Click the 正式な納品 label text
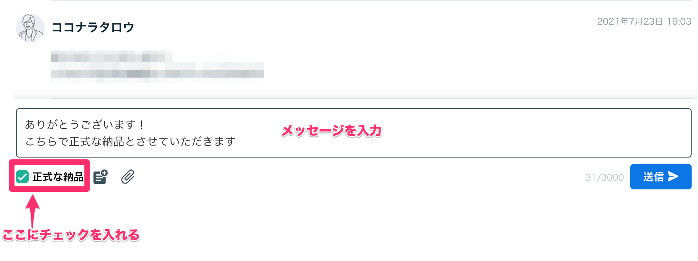This screenshot has width=698, height=261. pyautogui.click(x=58, y=177)
